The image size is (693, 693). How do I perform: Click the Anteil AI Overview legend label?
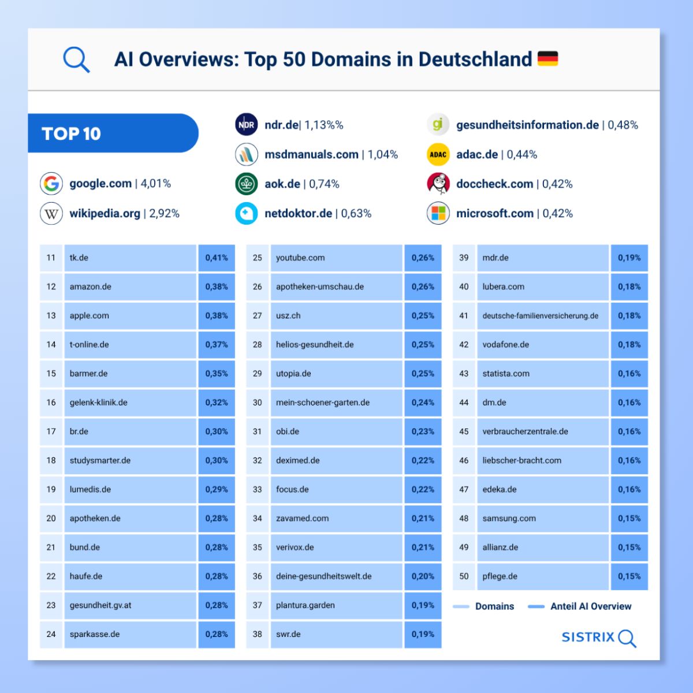(591, 606)
